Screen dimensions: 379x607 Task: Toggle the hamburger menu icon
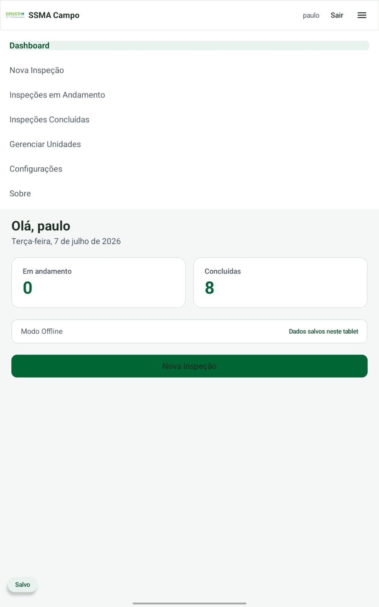pos(362,15)
